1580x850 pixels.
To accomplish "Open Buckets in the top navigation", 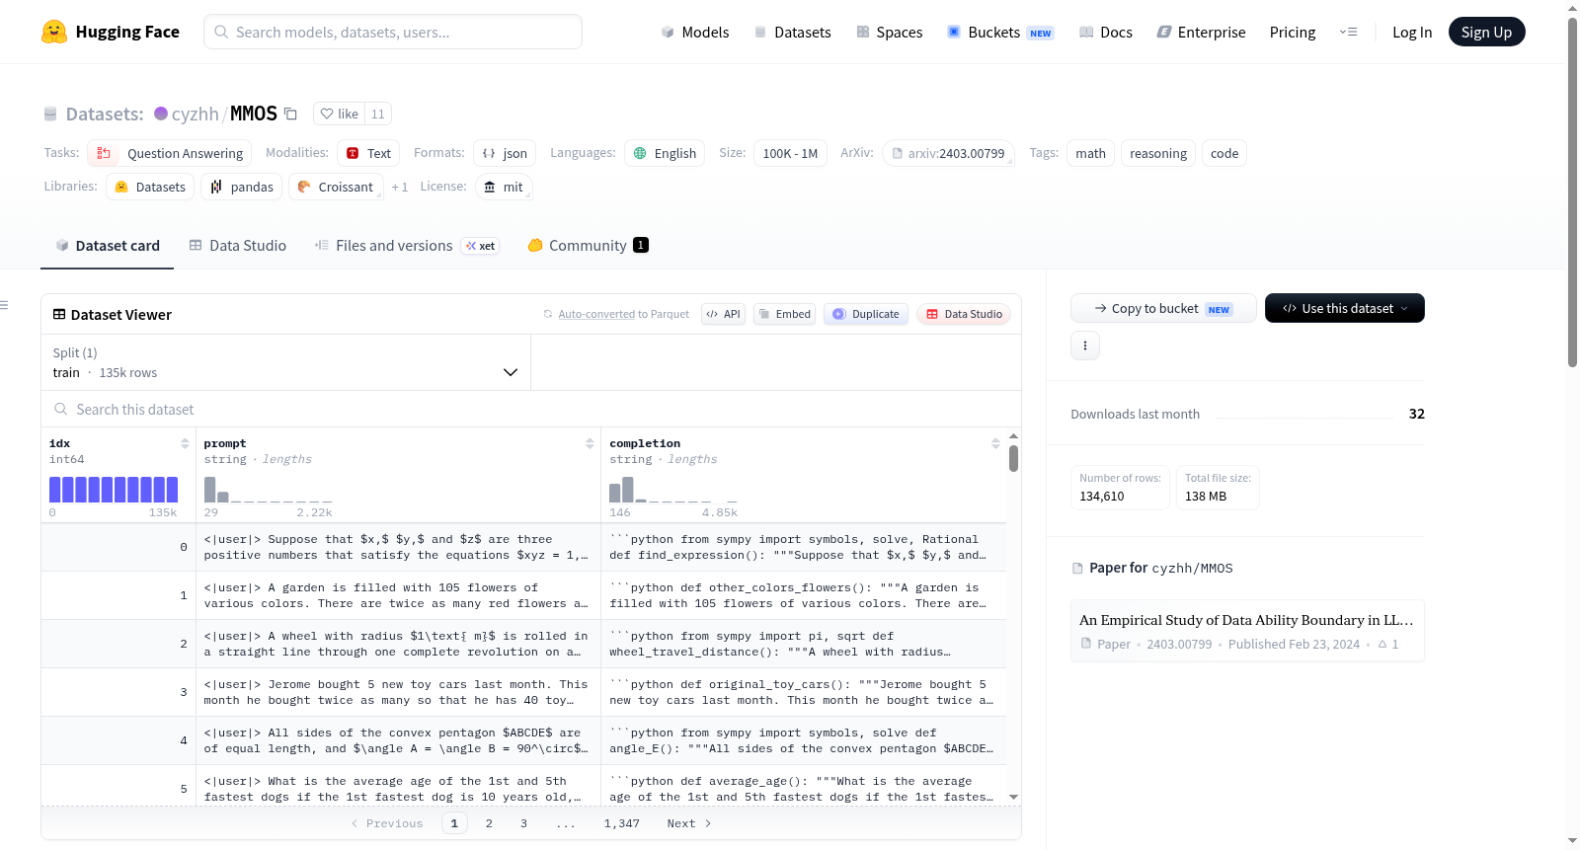I will [x=1000, y=33].
